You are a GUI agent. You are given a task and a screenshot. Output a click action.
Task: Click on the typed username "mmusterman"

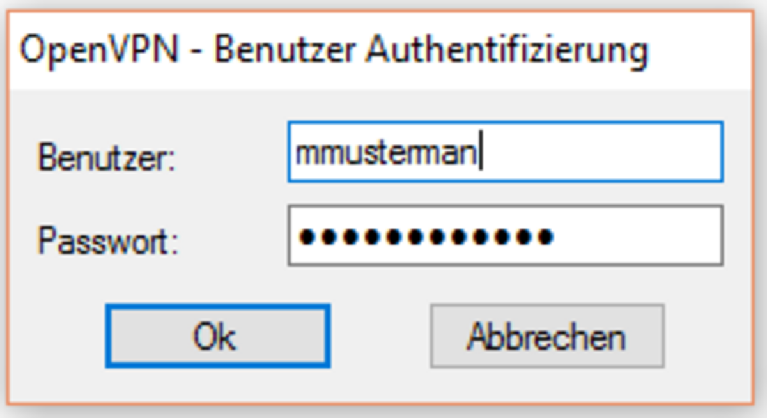pos(387,155)
